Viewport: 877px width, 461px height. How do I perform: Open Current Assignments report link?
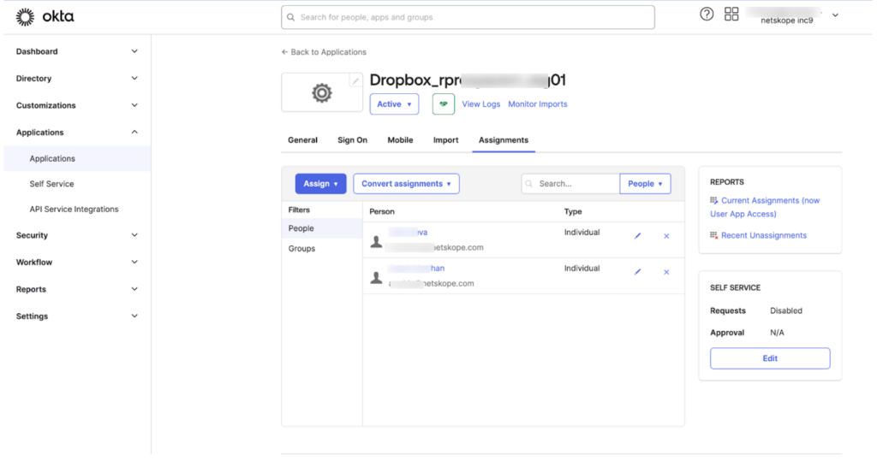(765, 207)
